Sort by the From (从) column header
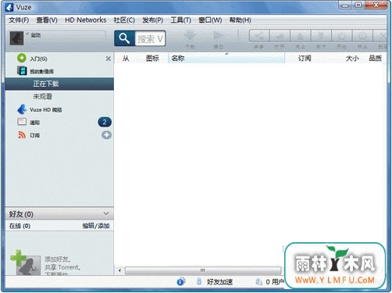This screenshot has height=293, width=392. 126,58
